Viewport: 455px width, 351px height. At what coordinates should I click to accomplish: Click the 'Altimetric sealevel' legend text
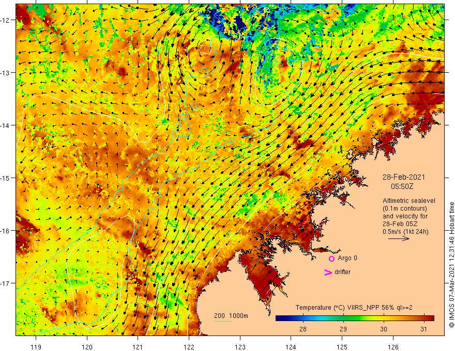pyautogui.click(x=409, y=201)
